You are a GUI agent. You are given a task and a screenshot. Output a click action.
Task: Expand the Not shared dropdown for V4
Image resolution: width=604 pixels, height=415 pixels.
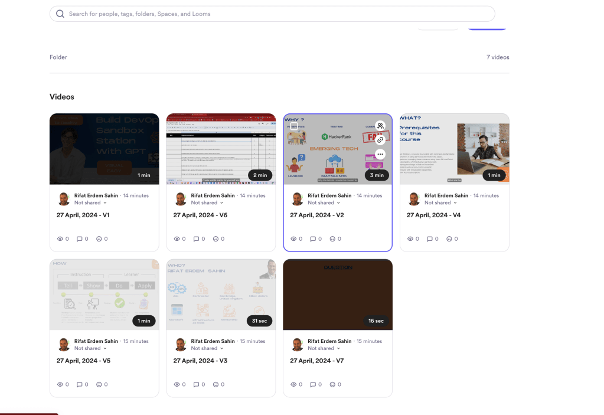pos(440,203)
